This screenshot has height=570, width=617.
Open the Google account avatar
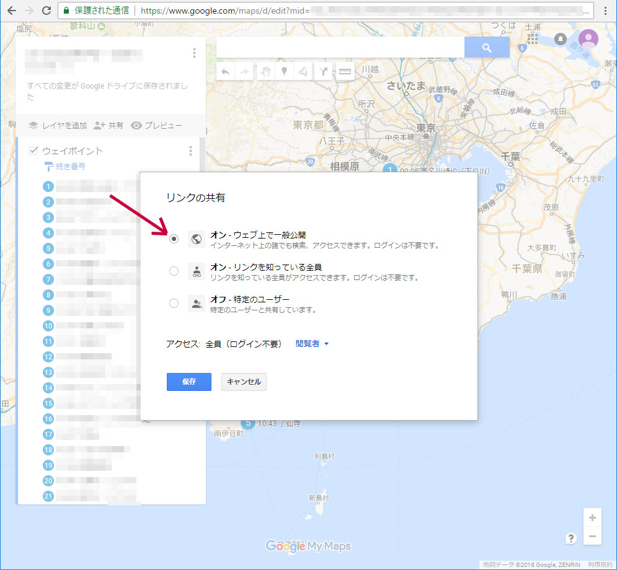pos(588,39)
